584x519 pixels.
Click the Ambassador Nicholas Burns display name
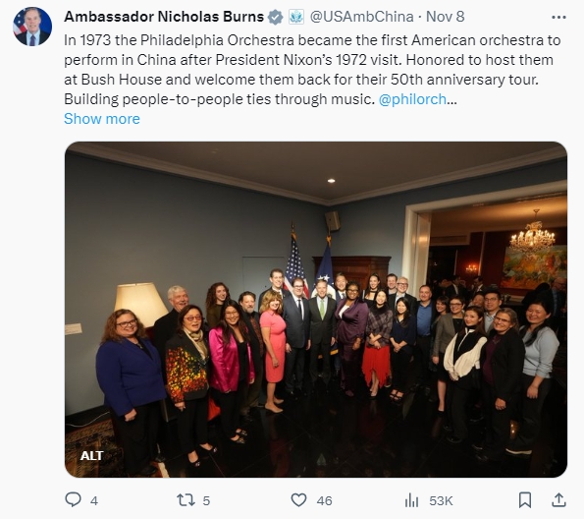pos(164,17)
